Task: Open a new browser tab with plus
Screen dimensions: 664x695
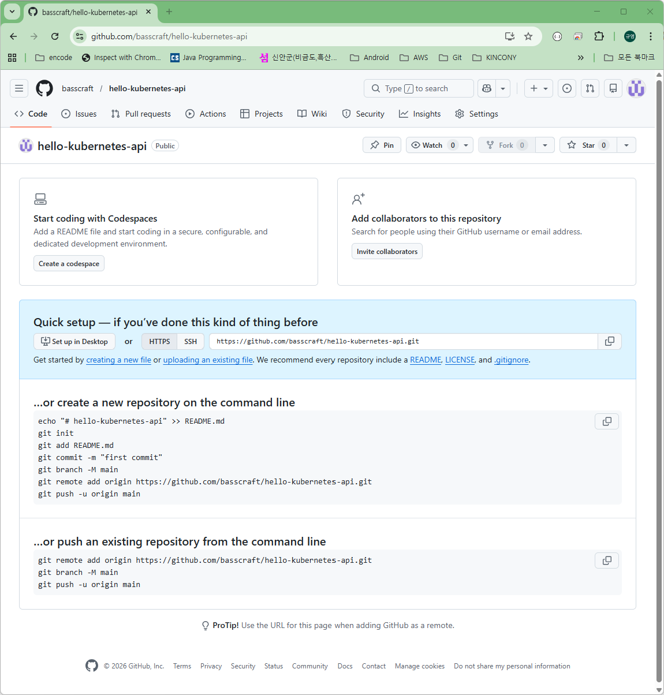Action: tap(169, 12)
